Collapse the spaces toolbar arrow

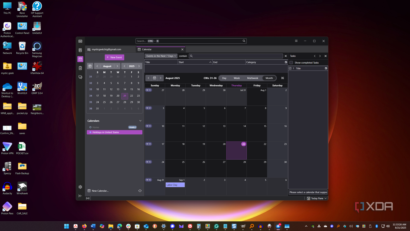coord(80,196)
